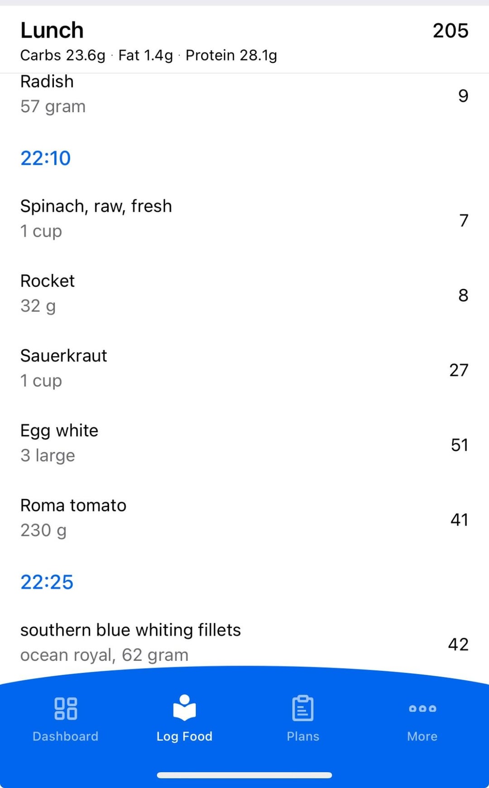Tap the Lunch meal header
Viewport: 489px width, 788px height.
52,31
